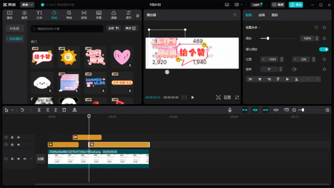Download the white dog sticker
The width and height of the screenshot is (334, 188).
pyautogui.click(x=50, y=91)
